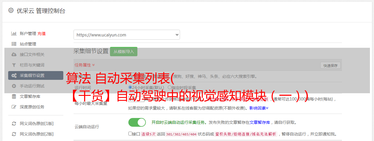This screenshot has height=141, width=374.
Task: Click the red 充值 recharge link
Action: 41,34
